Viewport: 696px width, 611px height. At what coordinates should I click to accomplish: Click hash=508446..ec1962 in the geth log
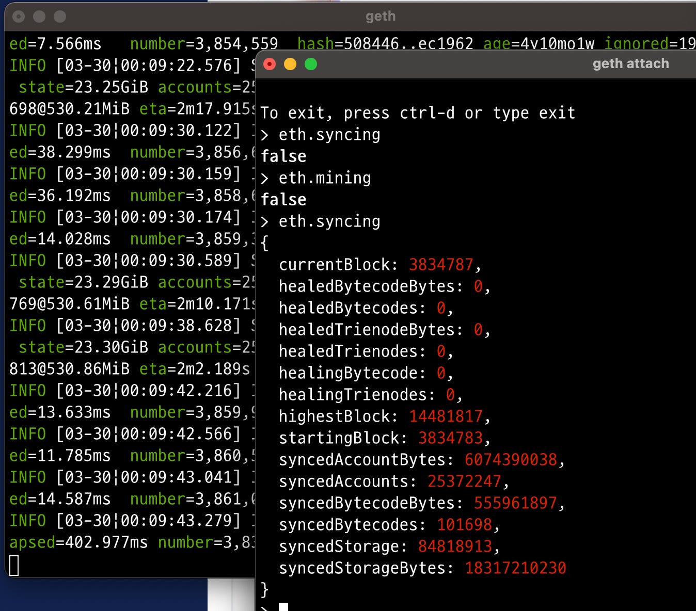coord(385,44)
